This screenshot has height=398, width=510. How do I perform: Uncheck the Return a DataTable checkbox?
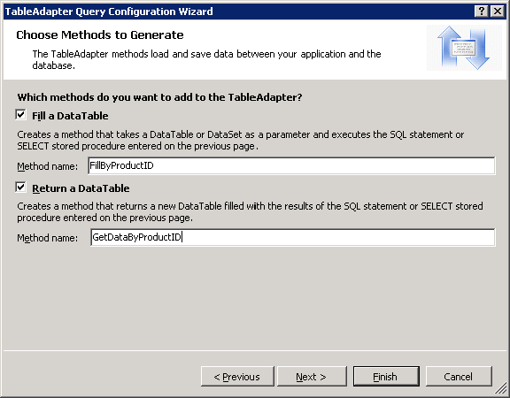point(20,188)
